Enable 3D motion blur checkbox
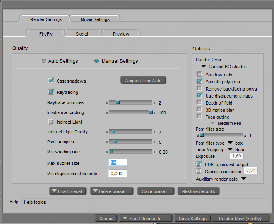The image size is (274, 224). 199,110
